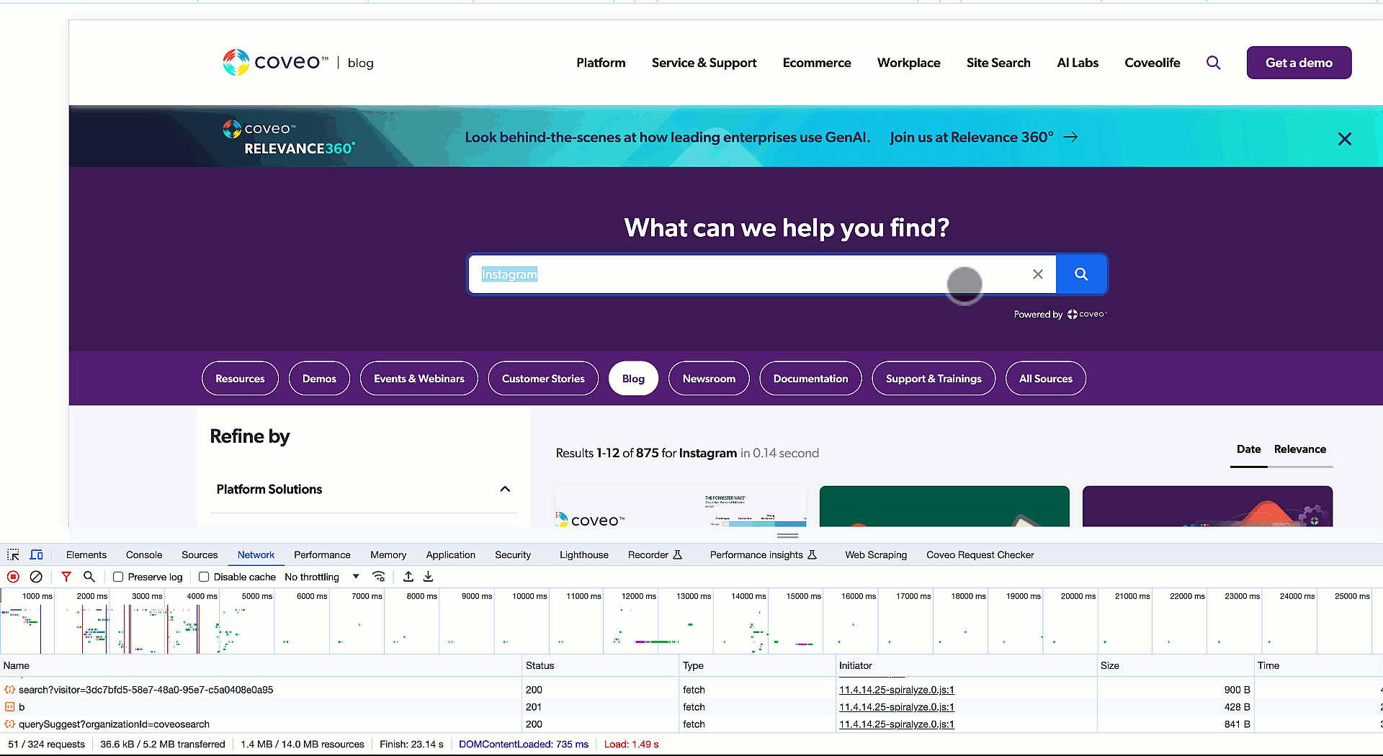Toggle the device toolbar in DevTools
The image size is (1383, 756).
coord(37,554)
